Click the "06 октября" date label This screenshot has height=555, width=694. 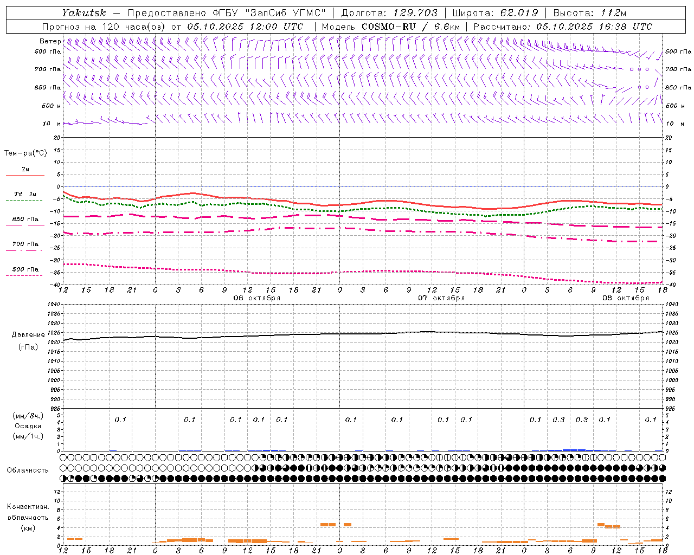[x=257, y=298]
